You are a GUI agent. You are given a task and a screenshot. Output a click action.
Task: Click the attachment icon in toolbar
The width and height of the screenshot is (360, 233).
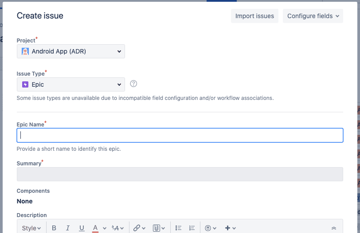(157, 228)
